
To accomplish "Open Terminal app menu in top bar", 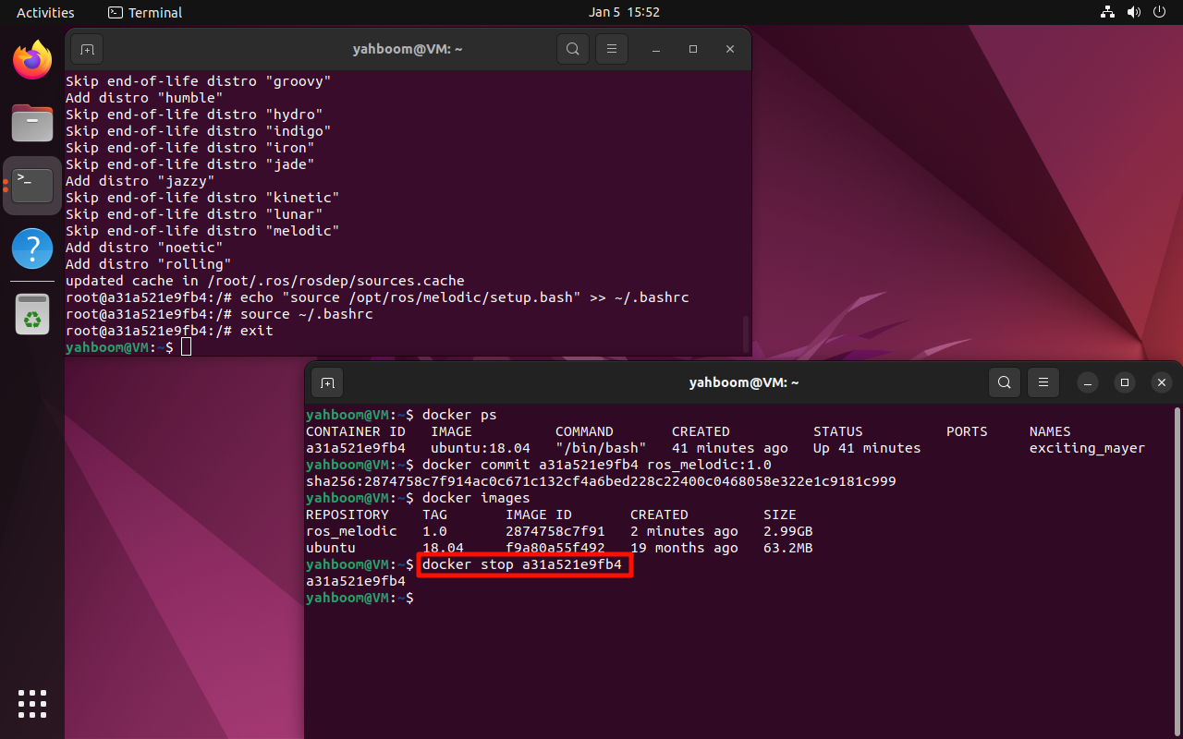I will 145,13.
